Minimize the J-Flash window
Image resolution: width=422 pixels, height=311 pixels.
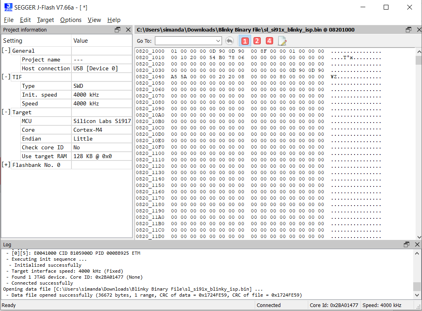coord(363,7)
